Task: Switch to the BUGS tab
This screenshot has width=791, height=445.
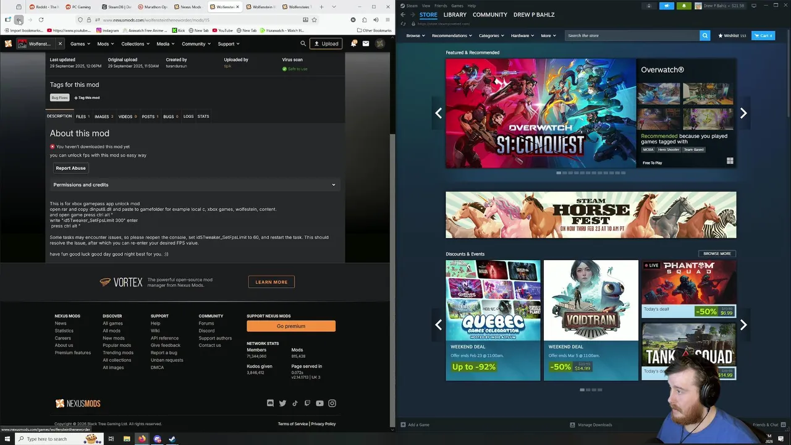Action: [171, 116]
